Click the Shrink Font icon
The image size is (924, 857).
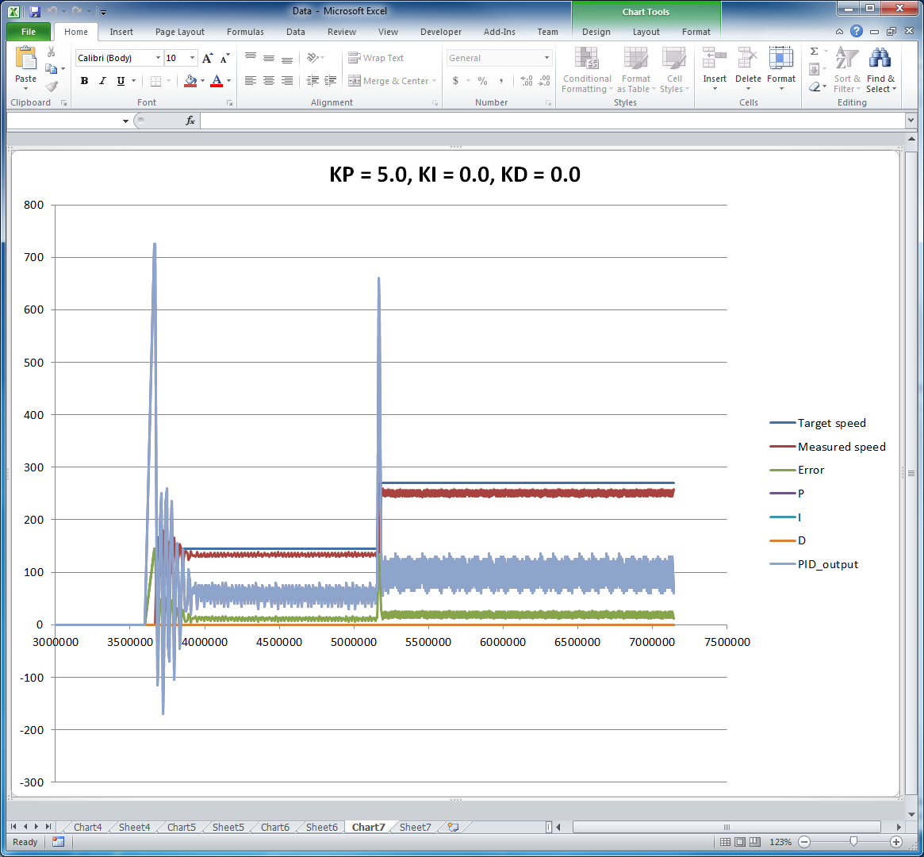pos(224,58)
